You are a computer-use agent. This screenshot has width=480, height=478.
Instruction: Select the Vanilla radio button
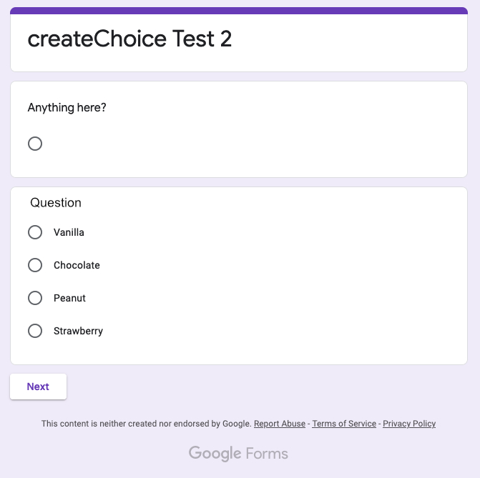click(x=35, y=232)
